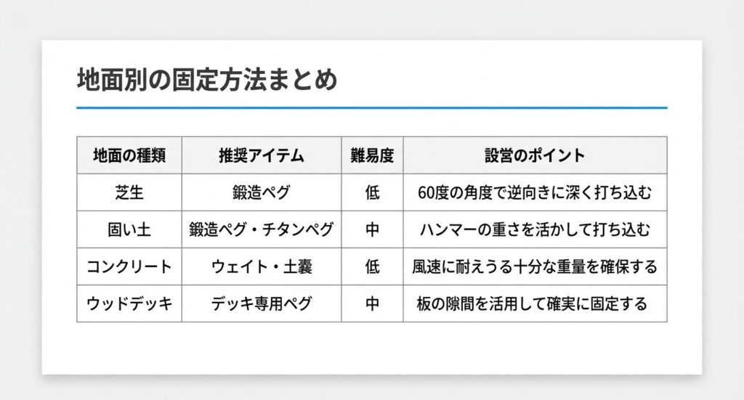
Task: Select the ハンマーの重さを活かして打ち込む cell
Action: point(535,229)
